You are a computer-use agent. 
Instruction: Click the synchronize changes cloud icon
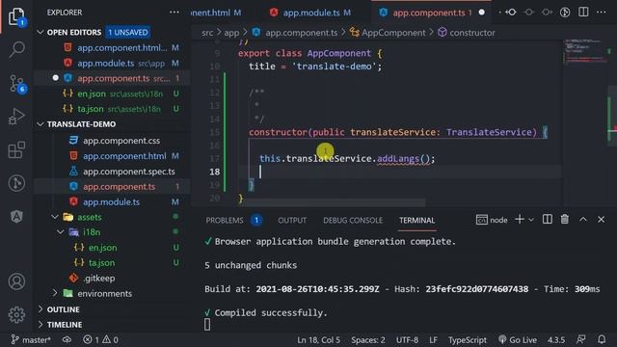[67, 339]
